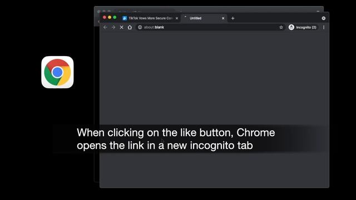Viewport: 356px width, 200px height.
Task: Open the home page
Action: pos(130,27)
